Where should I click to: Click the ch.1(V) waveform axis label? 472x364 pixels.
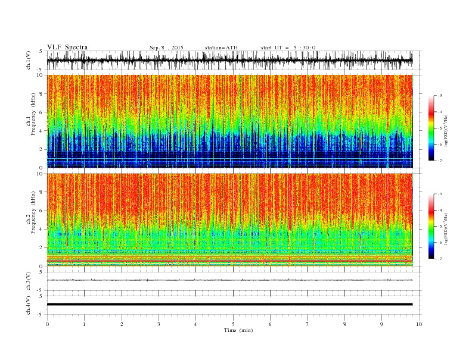pos(29,60)
